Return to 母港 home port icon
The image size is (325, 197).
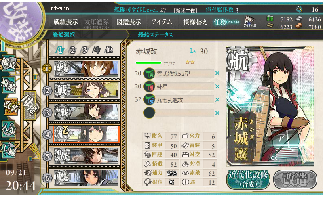[x=30, y=105]
